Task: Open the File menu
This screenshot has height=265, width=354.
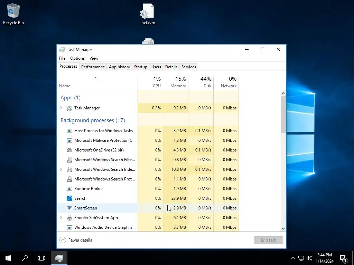Action: click(62, 58)
